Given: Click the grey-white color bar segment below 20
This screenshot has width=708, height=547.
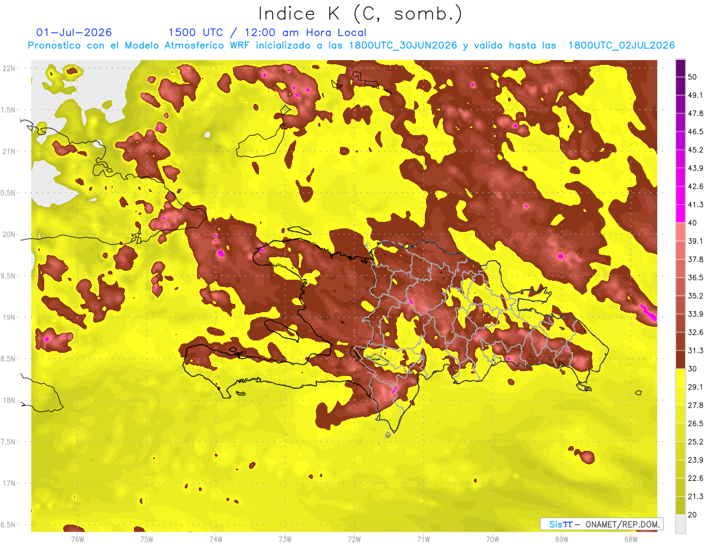Looking at the screenshot, I should pyautogui.click(x=680, y=524).
